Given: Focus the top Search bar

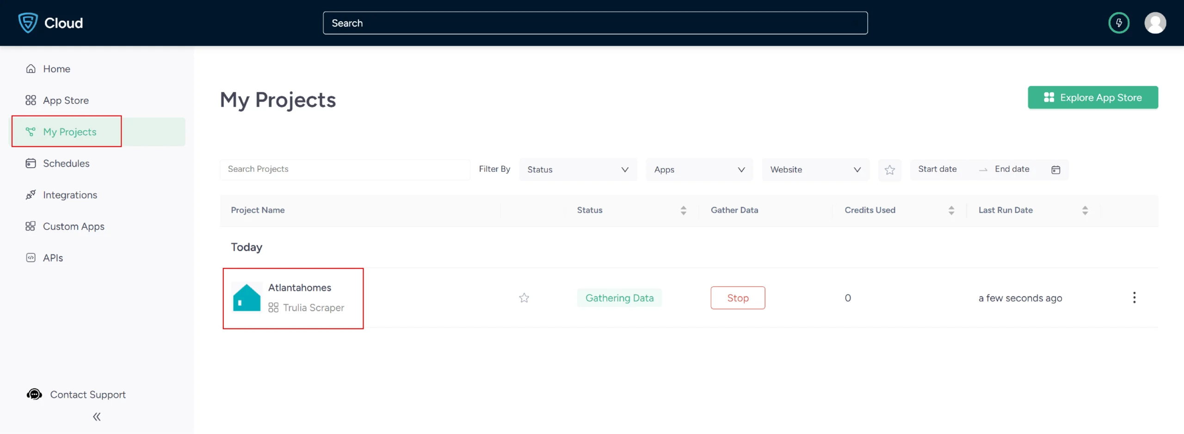Looking at the screenshot, I should pos(595,23).
